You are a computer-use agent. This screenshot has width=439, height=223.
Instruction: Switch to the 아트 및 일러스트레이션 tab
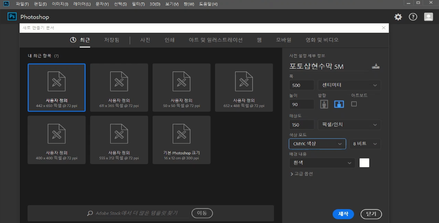[x=216, y=40]
